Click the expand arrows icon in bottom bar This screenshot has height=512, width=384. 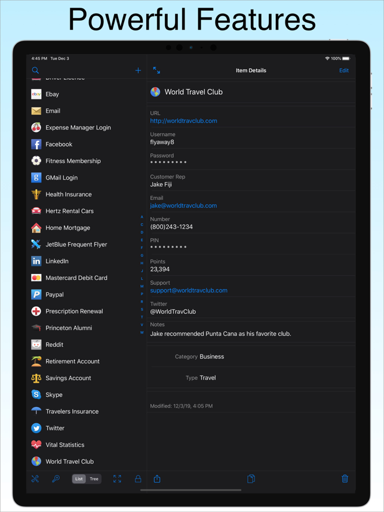[117, 479]
